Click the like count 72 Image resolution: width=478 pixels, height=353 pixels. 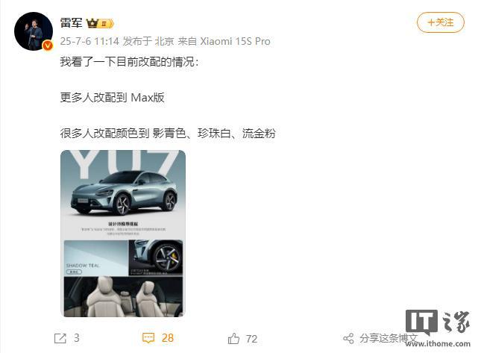point(251,339)
